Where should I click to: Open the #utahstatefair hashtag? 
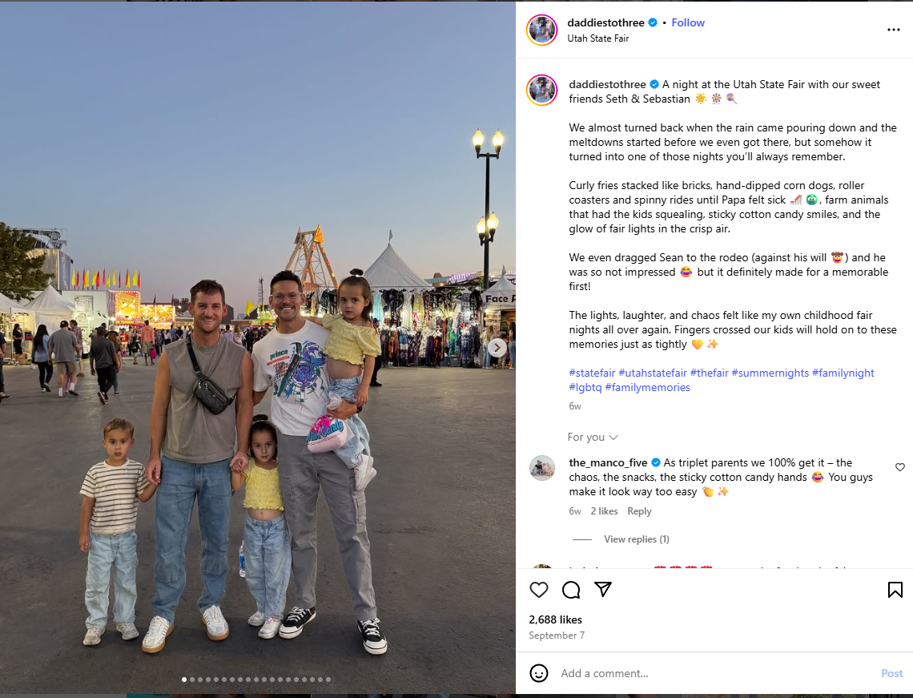click(652, 373)
